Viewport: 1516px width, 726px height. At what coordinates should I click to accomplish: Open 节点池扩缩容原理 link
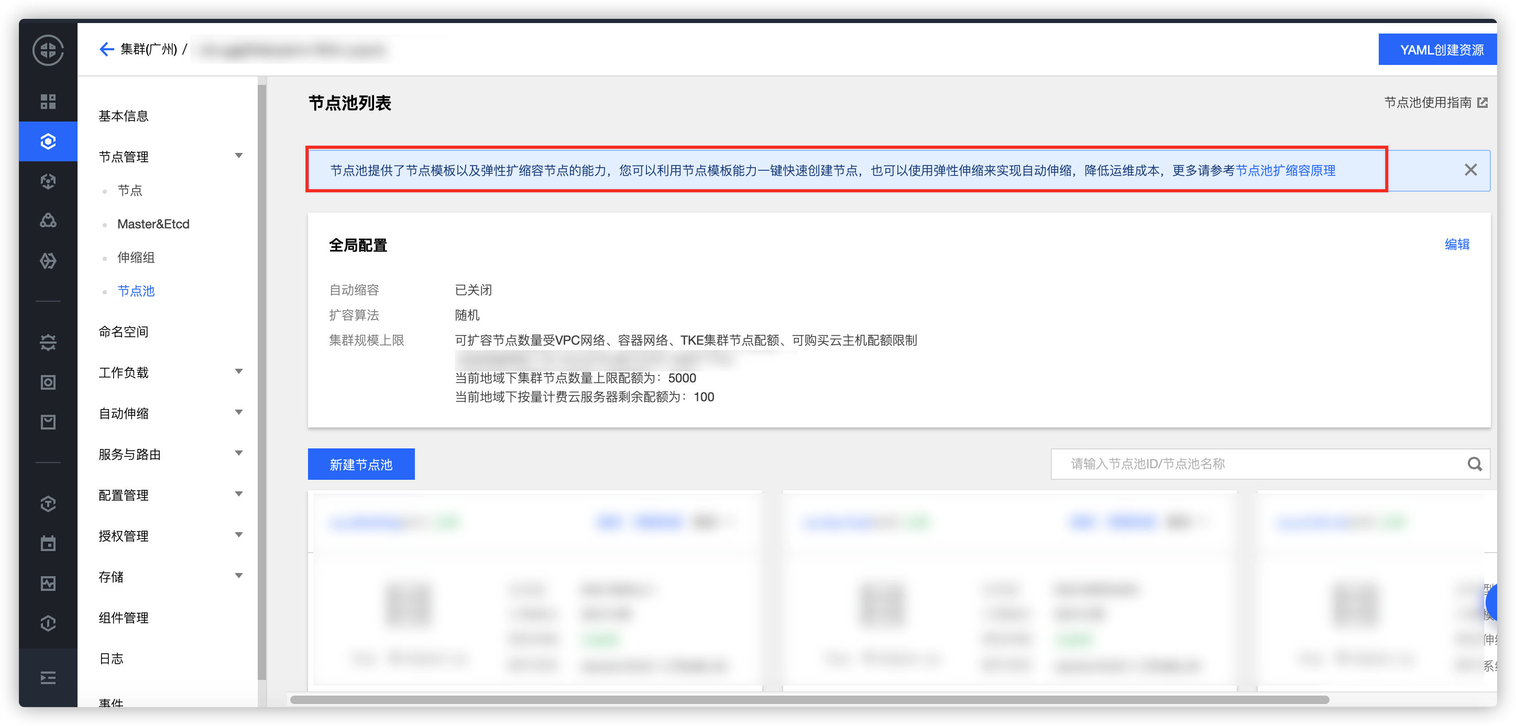click(x=1286, y=171)
